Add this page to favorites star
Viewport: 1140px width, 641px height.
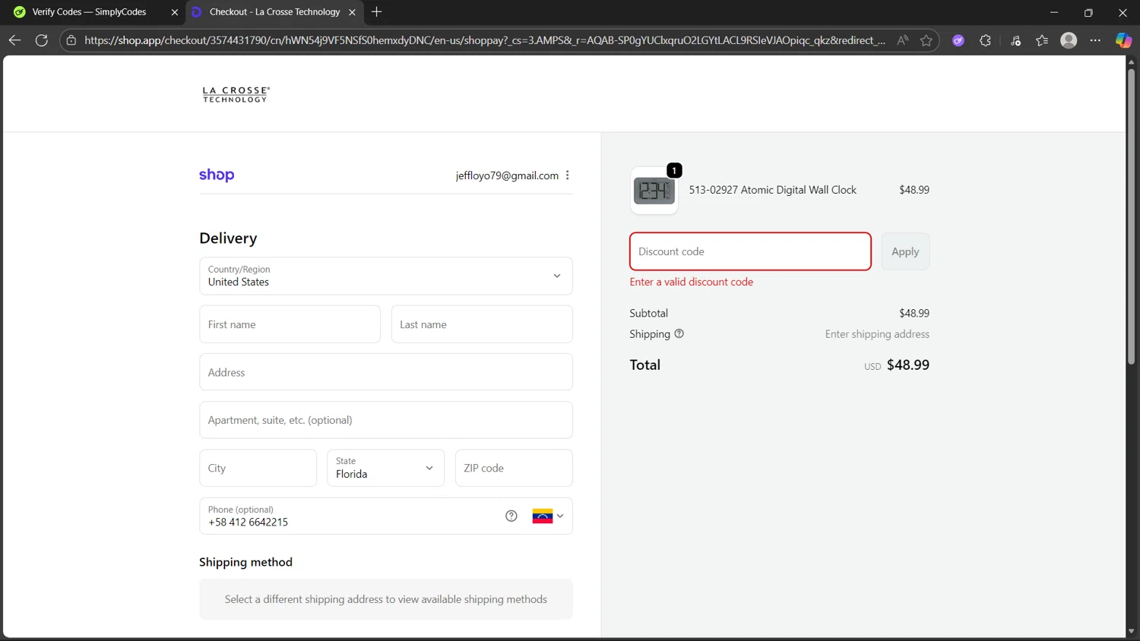[x=926, y=40]
